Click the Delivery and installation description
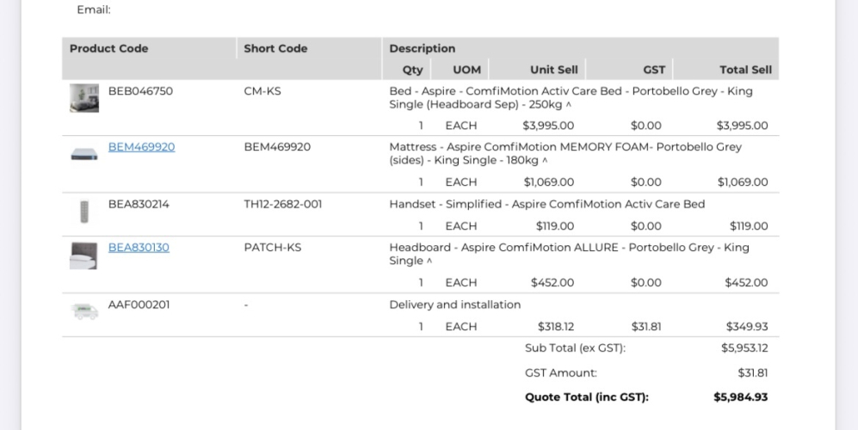This screenshot has height=430, width=858. [x=454, y=304]
